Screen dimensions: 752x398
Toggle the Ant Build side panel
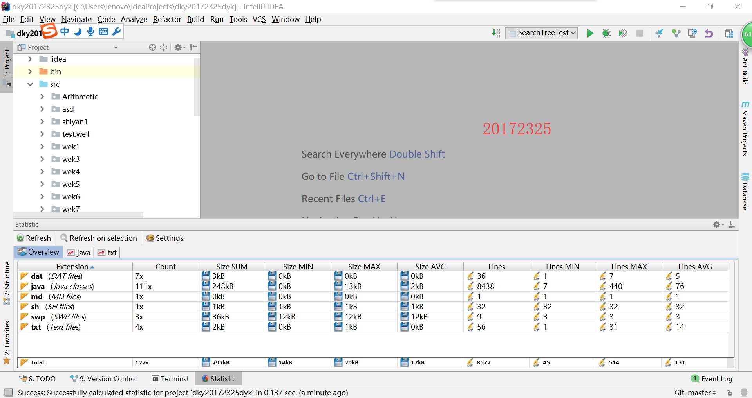(x=745, y=66)
